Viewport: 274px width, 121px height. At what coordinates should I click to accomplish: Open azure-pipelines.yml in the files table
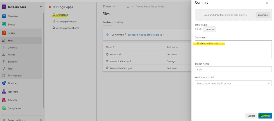point(120,61)
